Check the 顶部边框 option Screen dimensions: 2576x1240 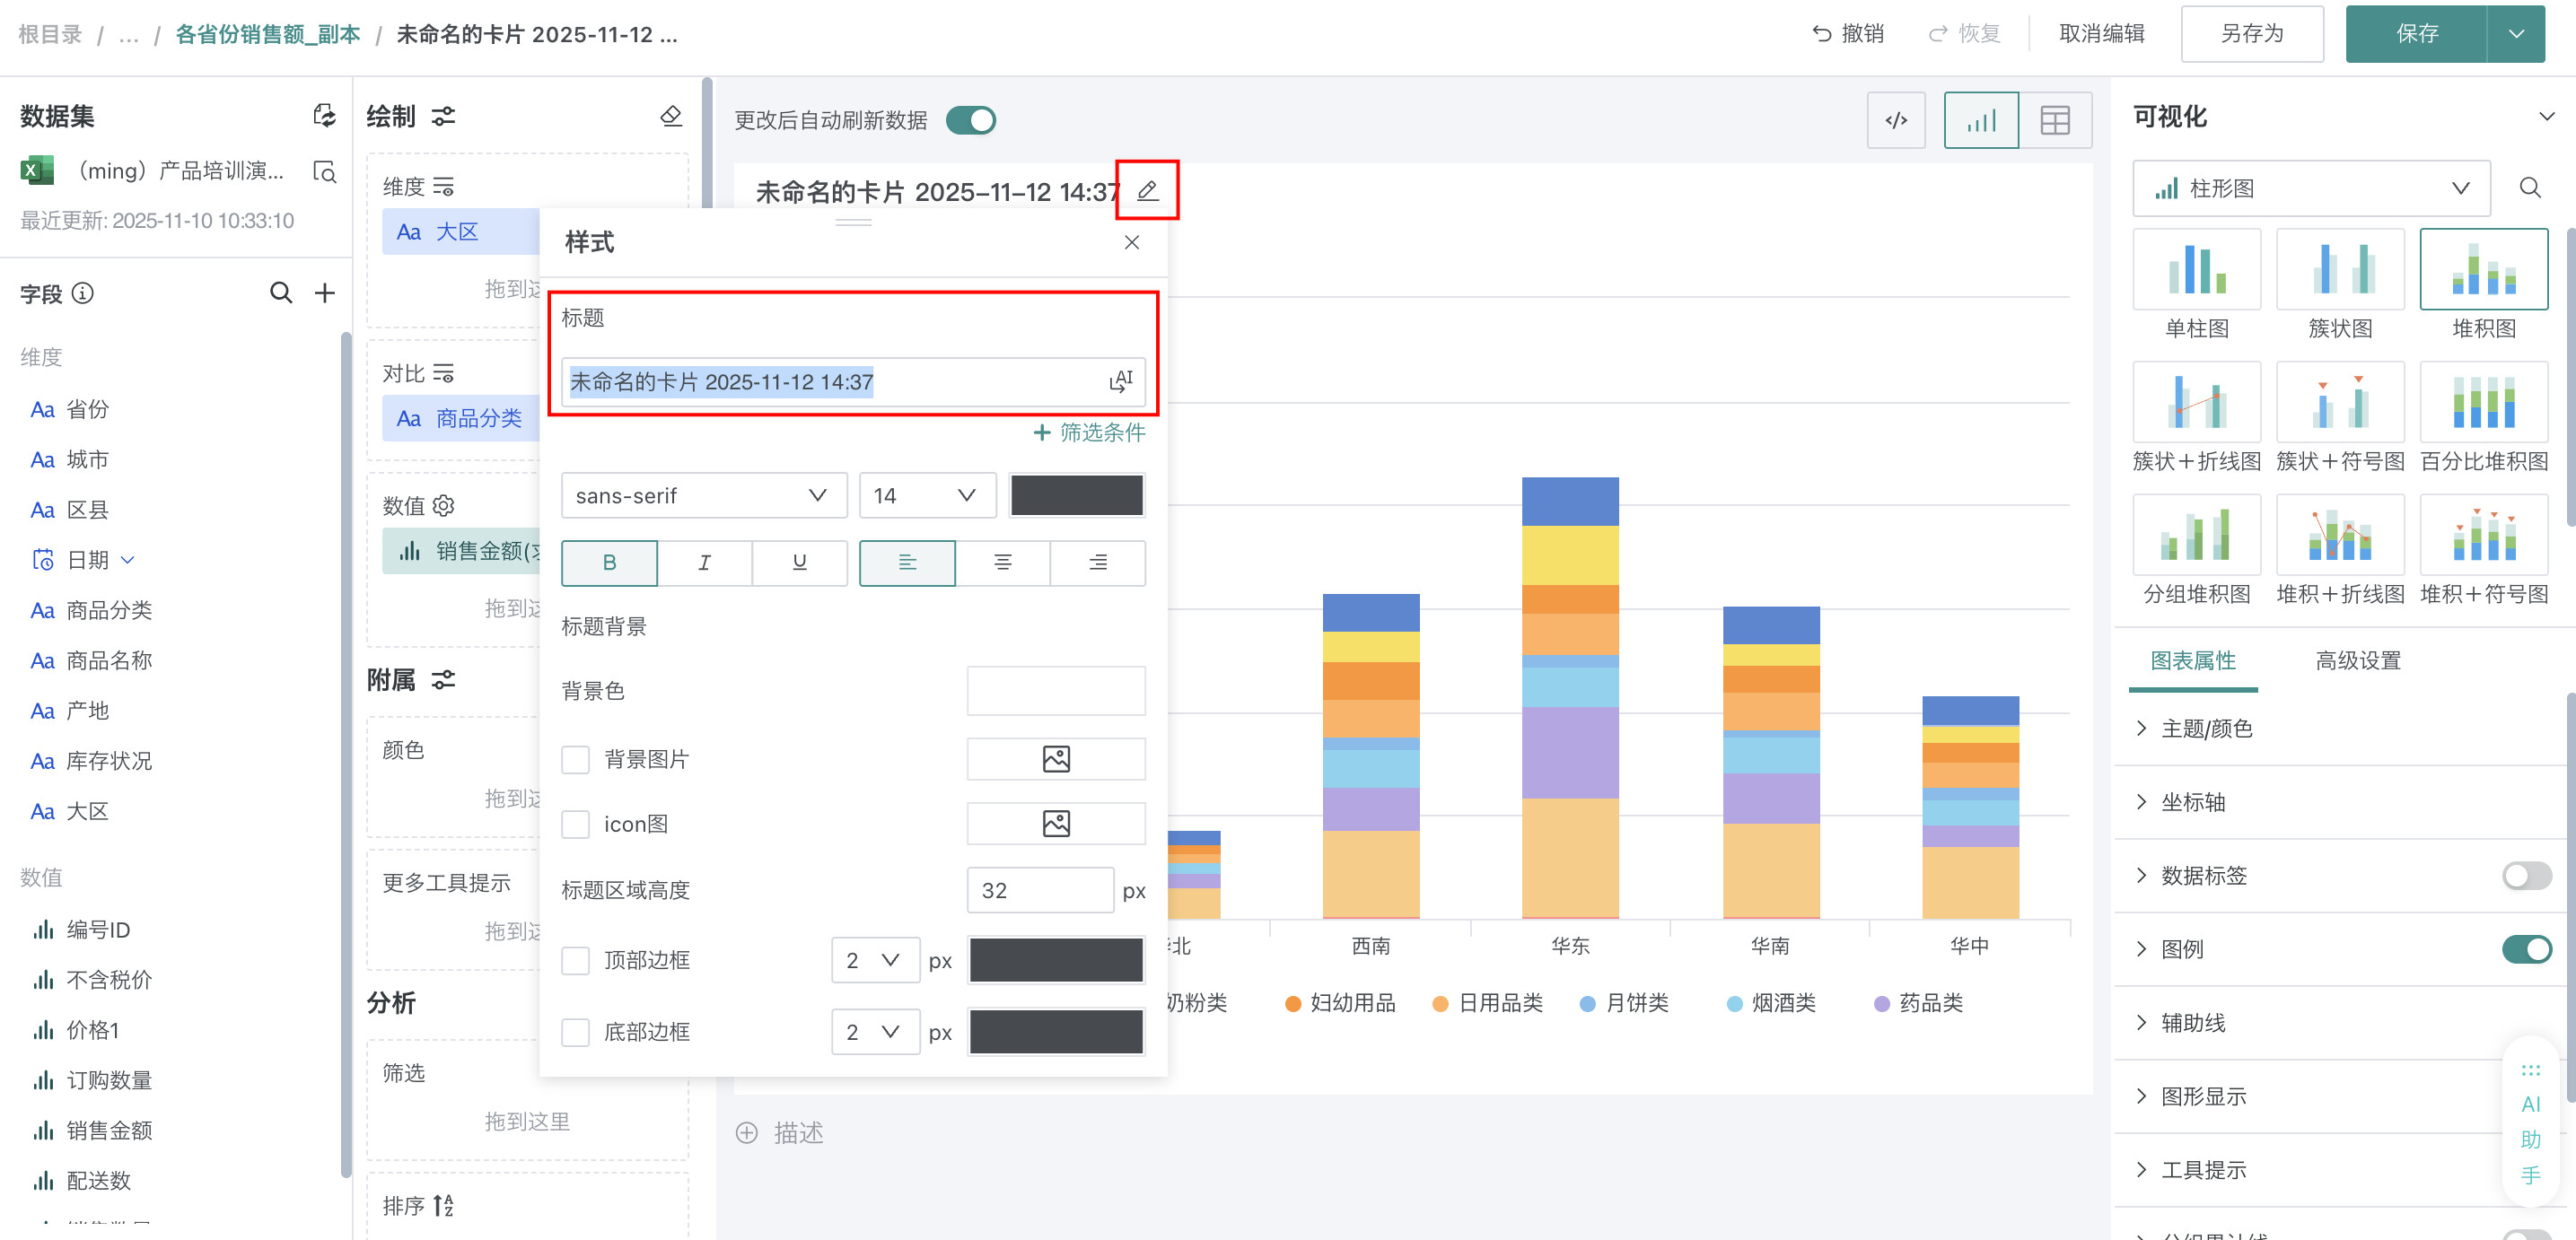pyautogui.click(x=575, y=961)
